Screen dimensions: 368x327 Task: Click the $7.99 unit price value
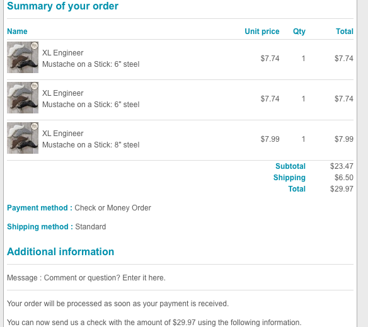270,139
